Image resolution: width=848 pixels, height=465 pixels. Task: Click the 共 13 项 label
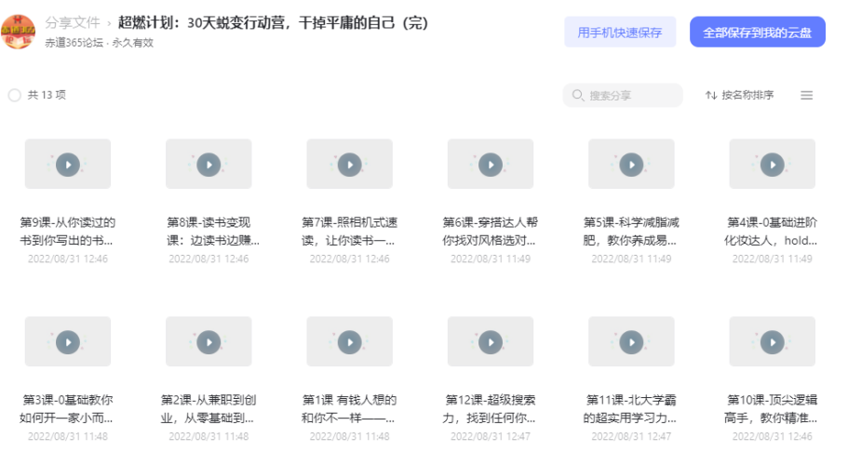[47, 95]
